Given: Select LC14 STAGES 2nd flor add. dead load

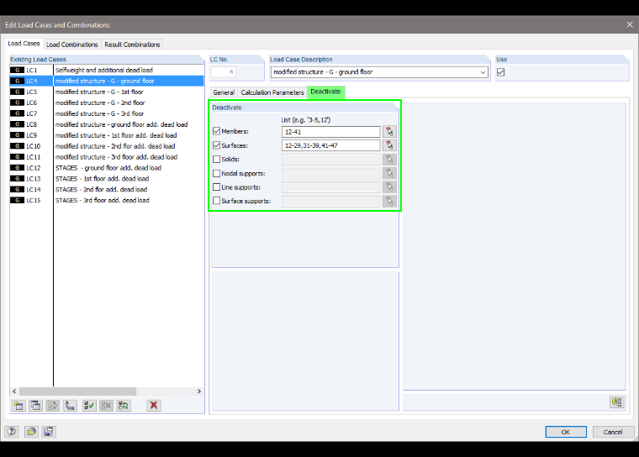Looking at the screenshot, I should [x=107, y=189].
